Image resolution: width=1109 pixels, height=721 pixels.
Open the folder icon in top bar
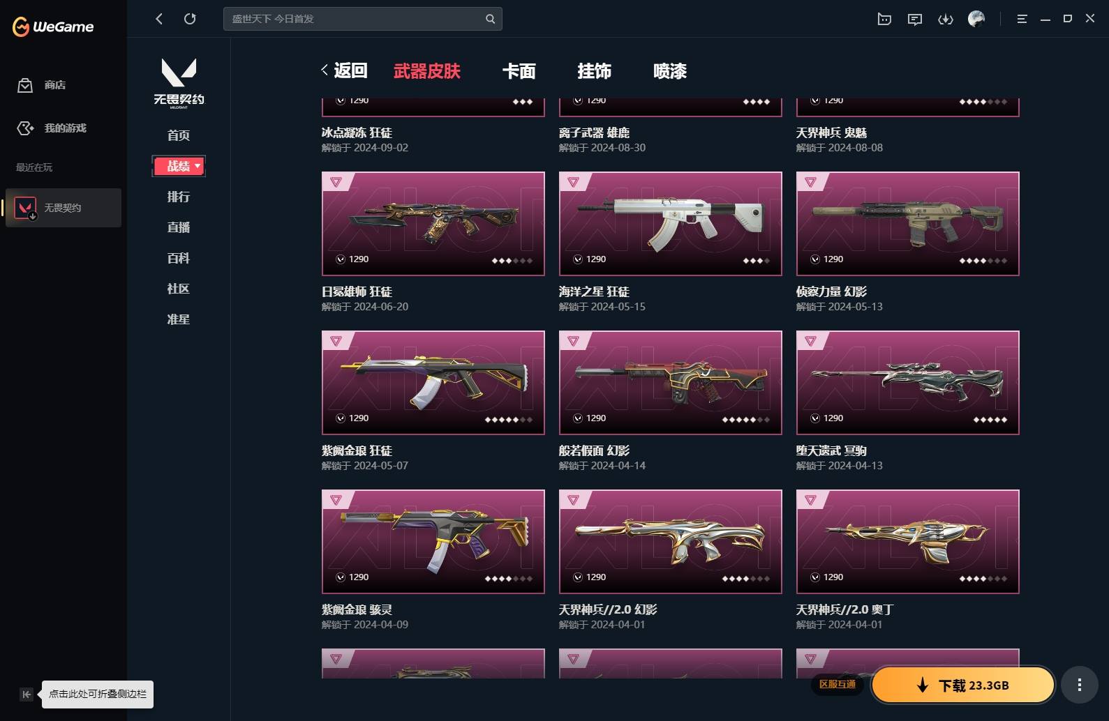click(x=884, y=19)
